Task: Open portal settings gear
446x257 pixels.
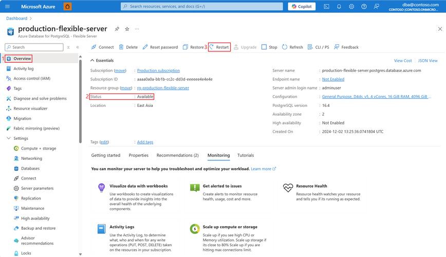Action: [x=351, y=7]
